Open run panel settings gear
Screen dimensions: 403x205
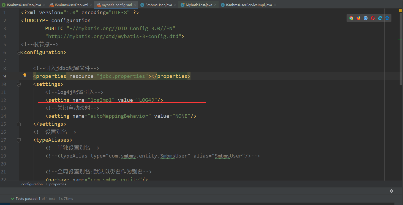tap(391, 191)
